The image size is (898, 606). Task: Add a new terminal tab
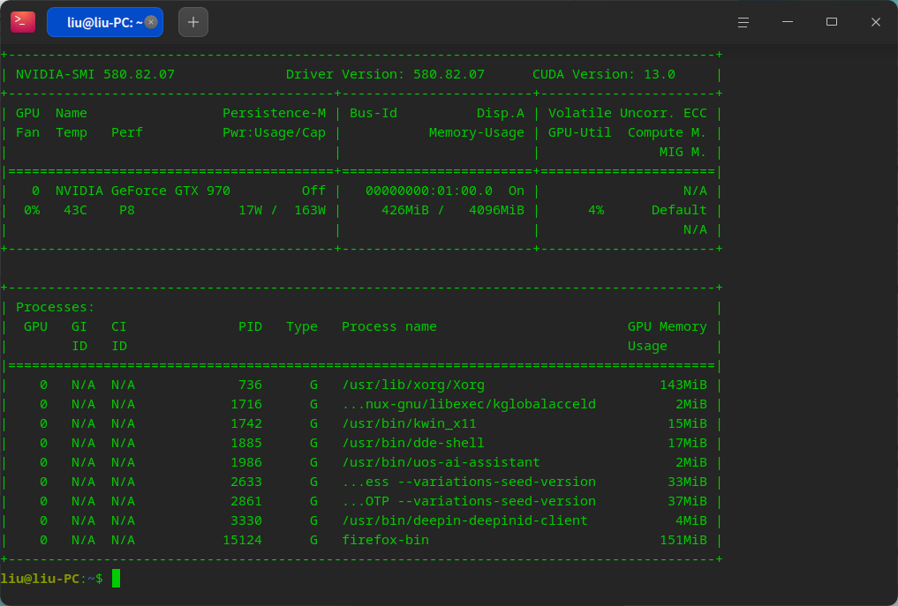pos(193,22)
